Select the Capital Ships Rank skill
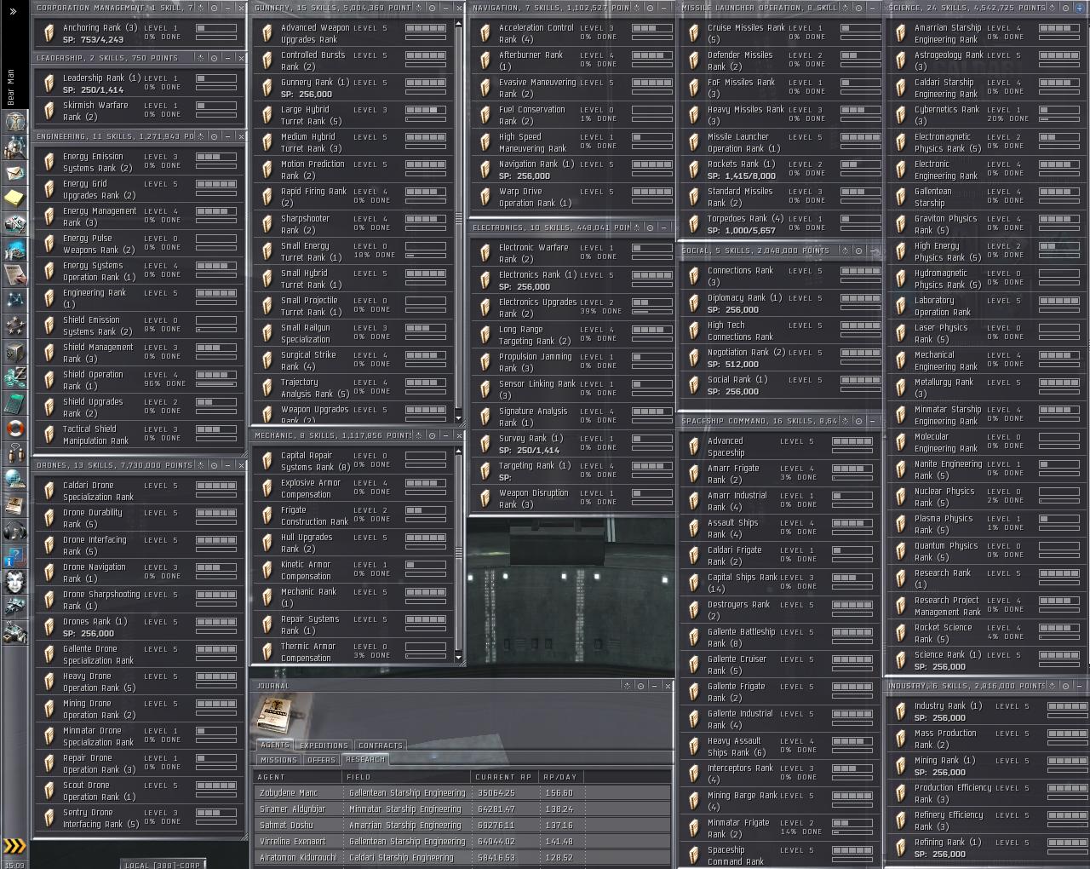The height and width of the screenshot is (869, 1090). coord(779,583)
